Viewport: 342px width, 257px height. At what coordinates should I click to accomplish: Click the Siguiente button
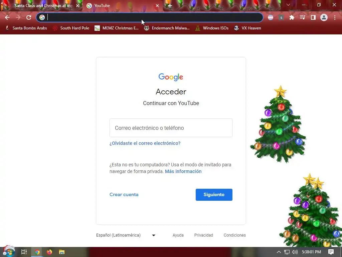point(214,195)
